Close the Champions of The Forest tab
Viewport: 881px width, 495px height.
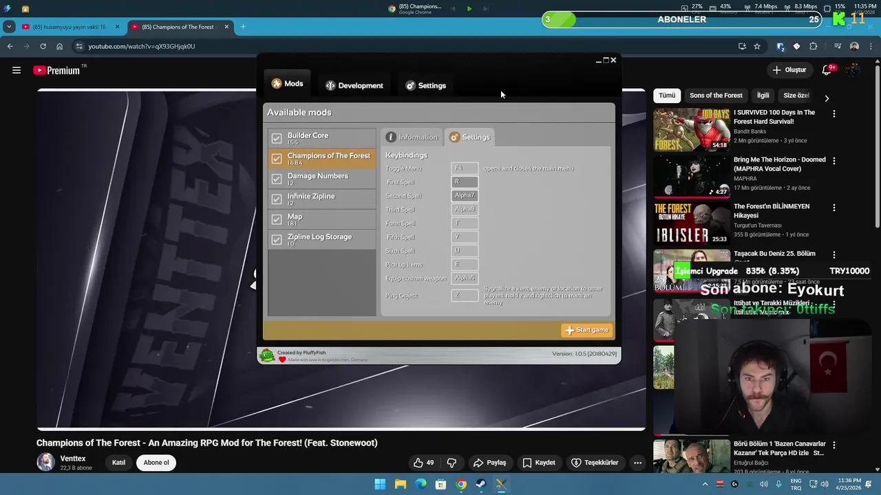click(226, 27)
